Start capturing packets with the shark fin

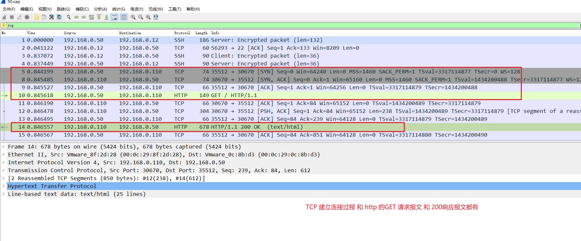tap(4, 17)
